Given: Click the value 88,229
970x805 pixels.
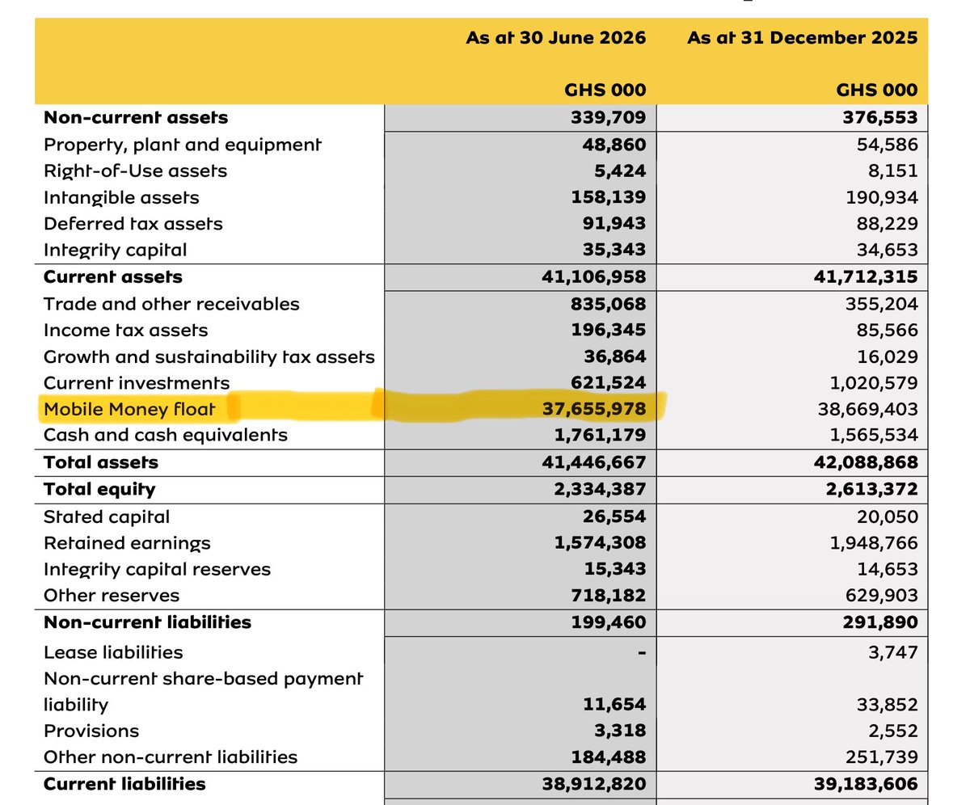Looking at the screenshot, I should point(888,224).
